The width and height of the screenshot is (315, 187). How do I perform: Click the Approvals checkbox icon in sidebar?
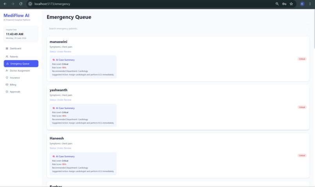point(7,92)
